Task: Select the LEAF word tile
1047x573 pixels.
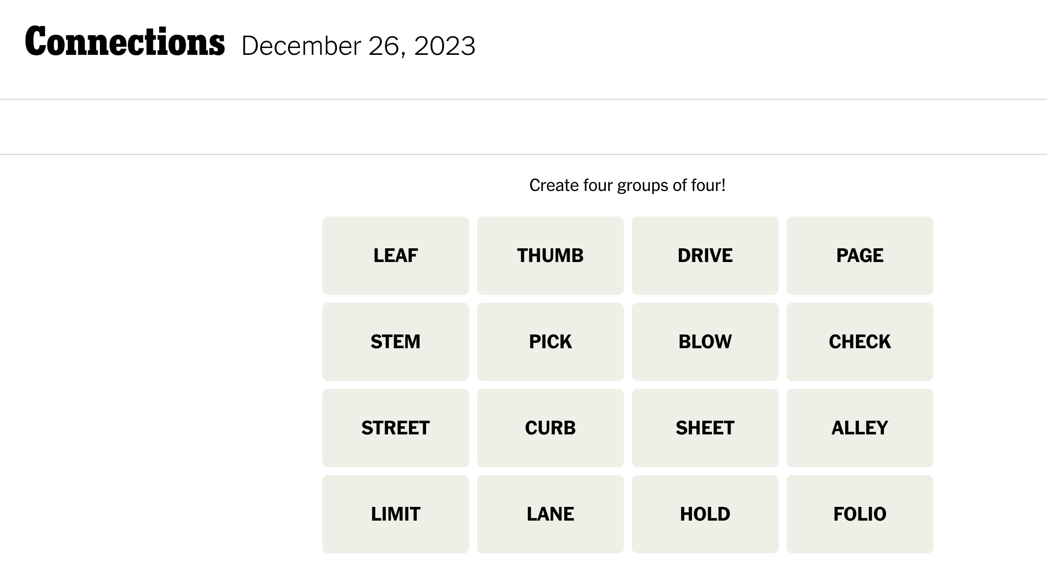Action: pyautogui.click(x=395, y=256)
